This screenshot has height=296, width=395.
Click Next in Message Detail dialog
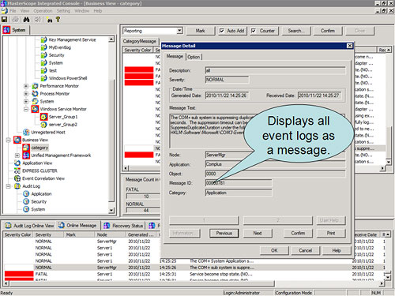[x=258, y=233]
